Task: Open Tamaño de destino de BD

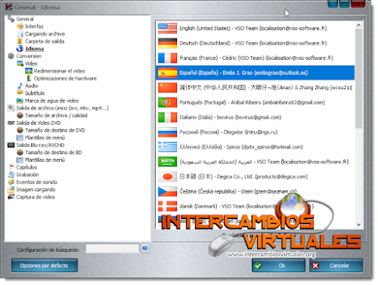Action: pos(54,153)
